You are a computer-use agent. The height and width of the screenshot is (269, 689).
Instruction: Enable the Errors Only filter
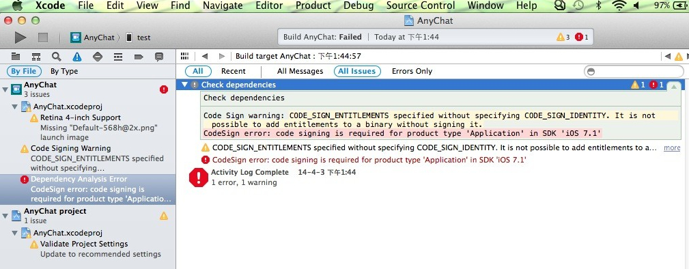[412, 71]
